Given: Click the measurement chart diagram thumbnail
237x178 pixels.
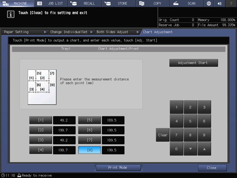Looking at the screenshot, I should coord(42,87).
